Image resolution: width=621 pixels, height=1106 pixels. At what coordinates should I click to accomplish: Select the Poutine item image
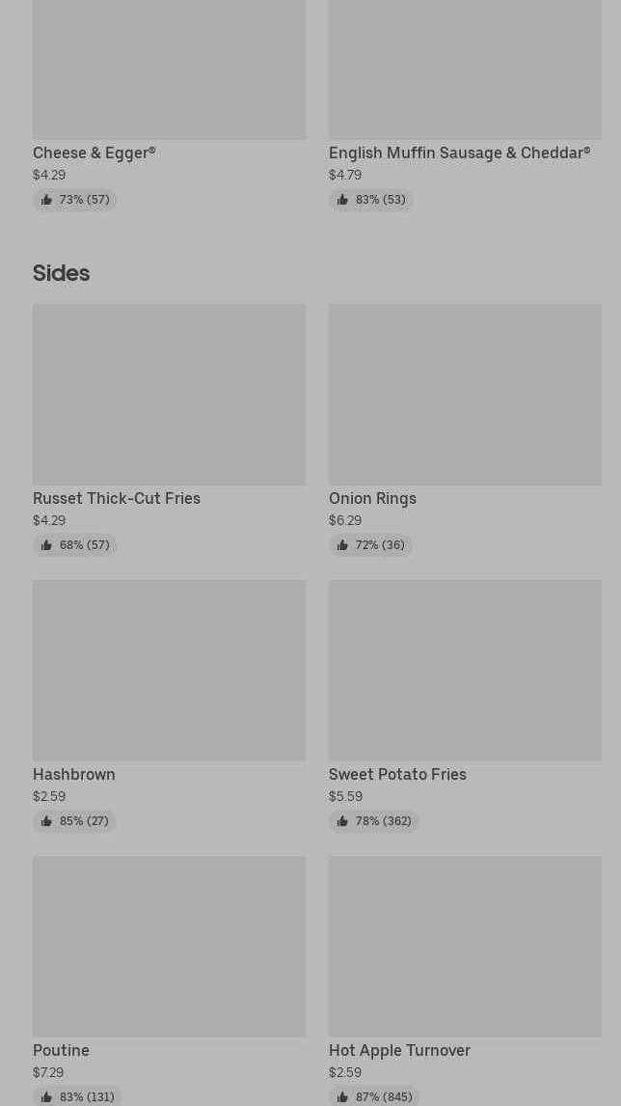(x=169, y=947)
